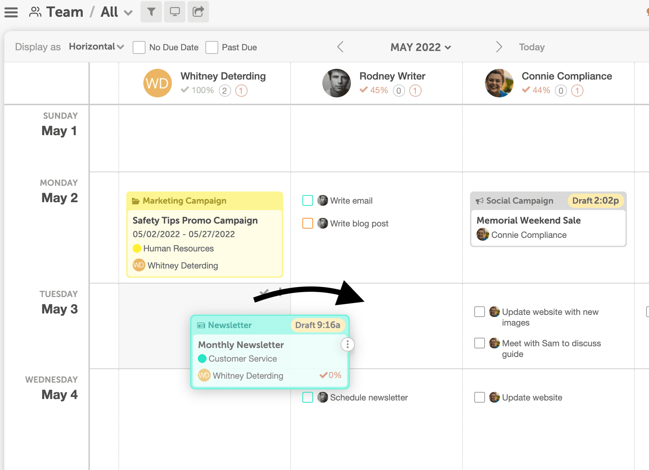Screen dimensions: 649x470
Task: Open the MAY 2022 month picker
Action: pyautogui.click(x=421, y=47)
